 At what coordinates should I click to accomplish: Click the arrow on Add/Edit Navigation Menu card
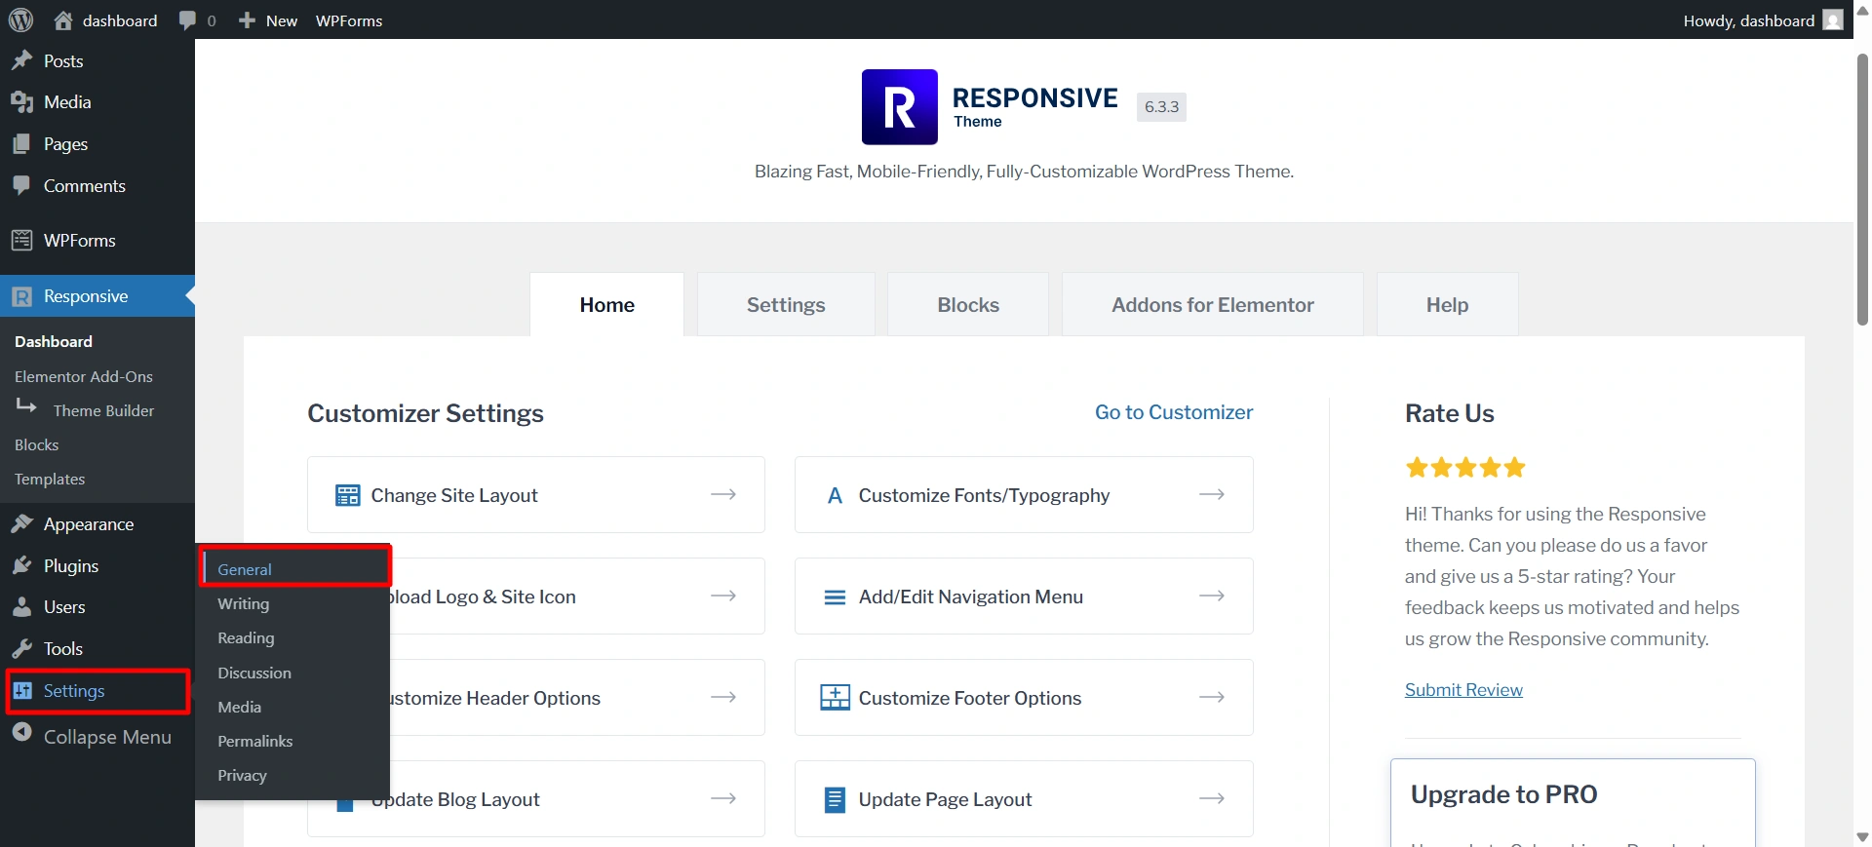[1212, 596]
